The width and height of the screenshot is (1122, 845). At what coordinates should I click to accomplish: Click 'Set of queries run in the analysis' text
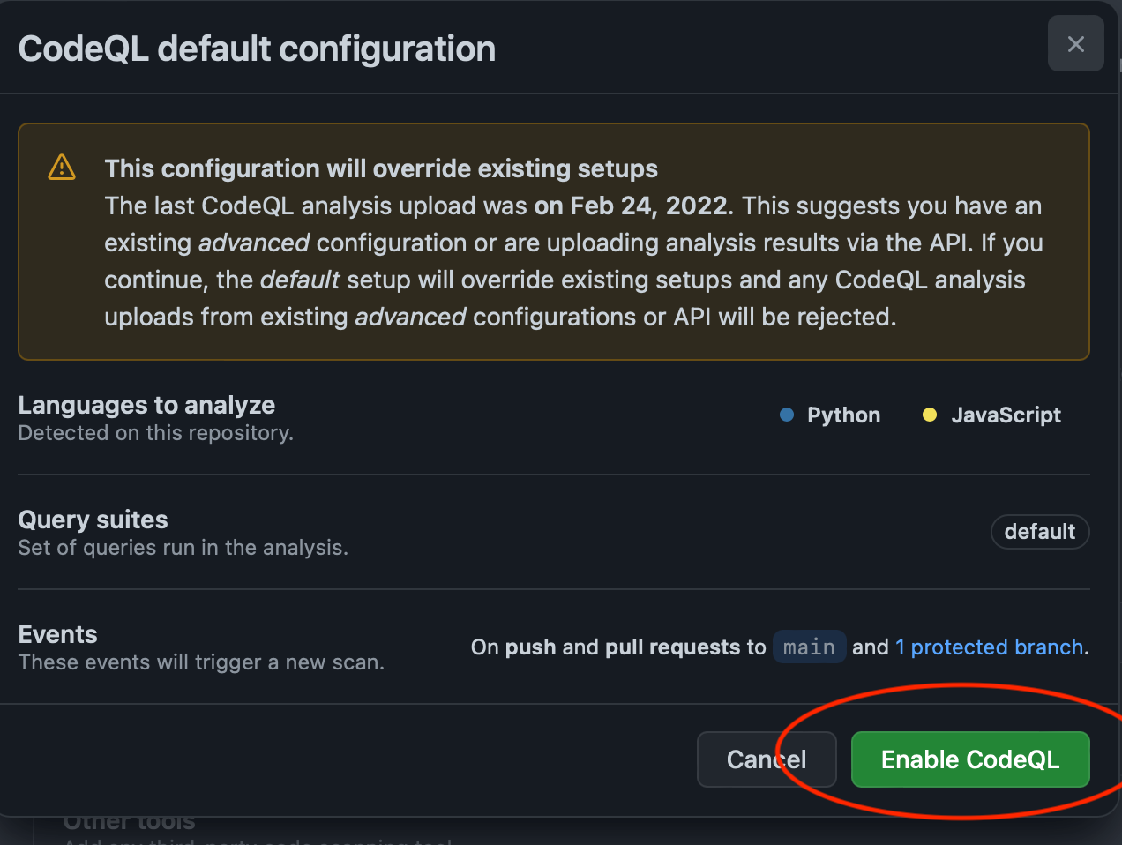[183, 548]
